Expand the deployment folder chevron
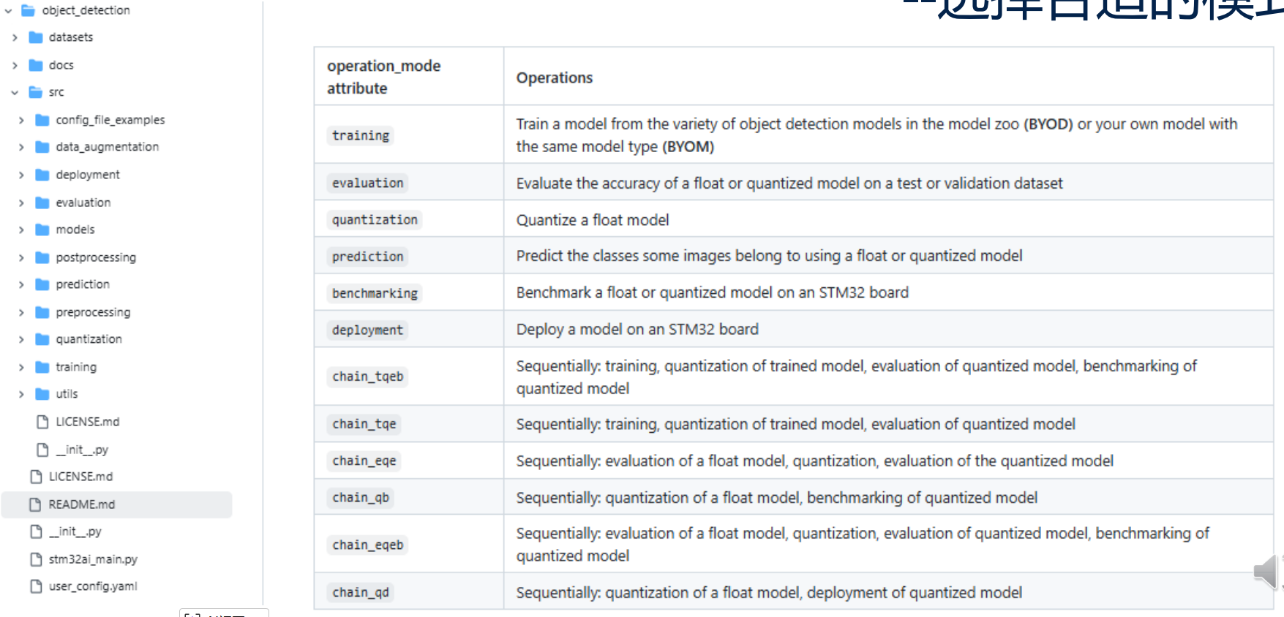 coord(21,175)
